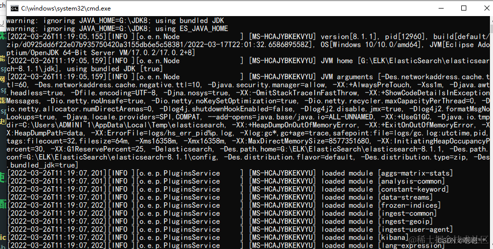Click -XX:ErrorFile=logs/hs_err_pid%p.log argument
493x249 pixels.
tap(164, 133)
